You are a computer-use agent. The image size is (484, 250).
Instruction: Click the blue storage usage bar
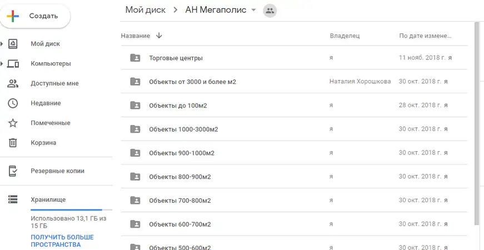(66, 210)
